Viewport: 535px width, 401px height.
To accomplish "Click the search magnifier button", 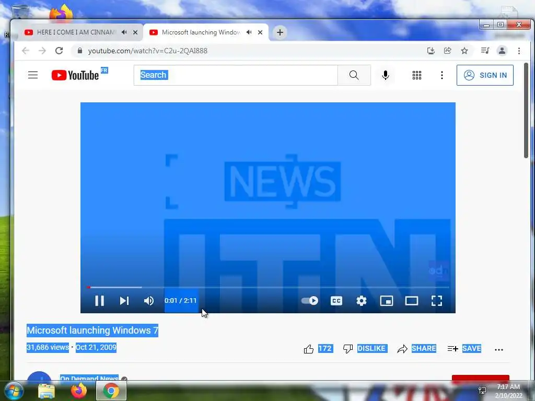I will pos(354,75).
